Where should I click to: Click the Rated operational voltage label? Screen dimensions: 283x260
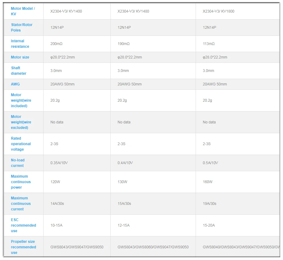point(21,144)
